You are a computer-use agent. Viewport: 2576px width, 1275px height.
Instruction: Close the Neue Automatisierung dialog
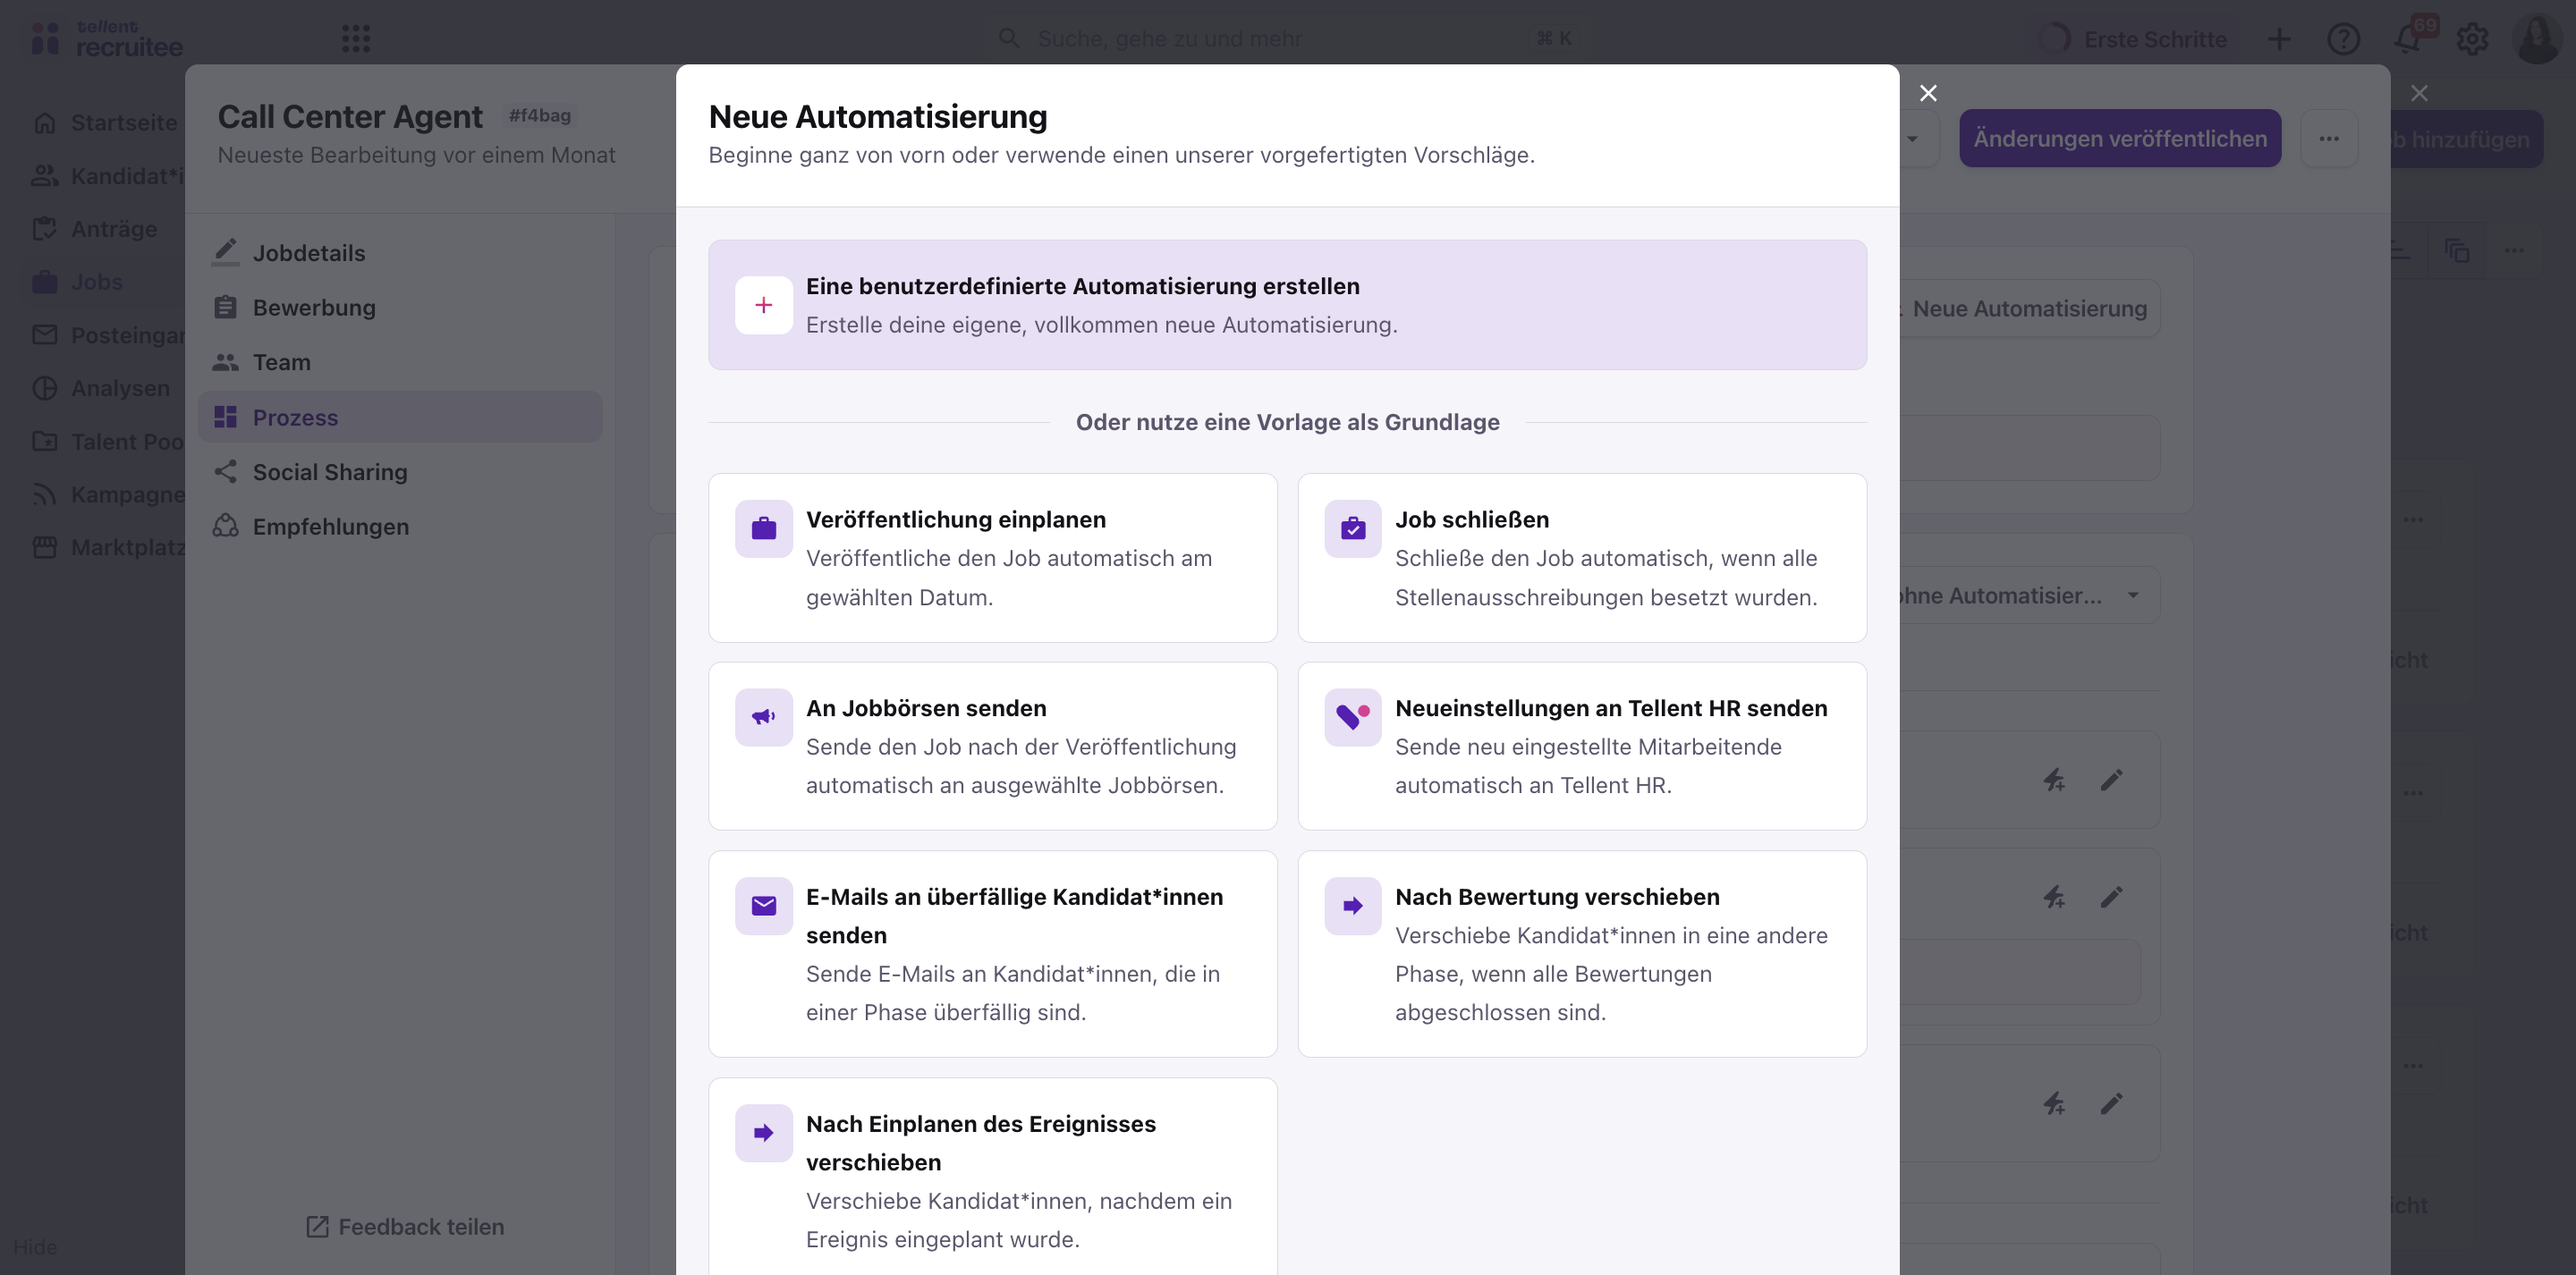click(1928, 93)
